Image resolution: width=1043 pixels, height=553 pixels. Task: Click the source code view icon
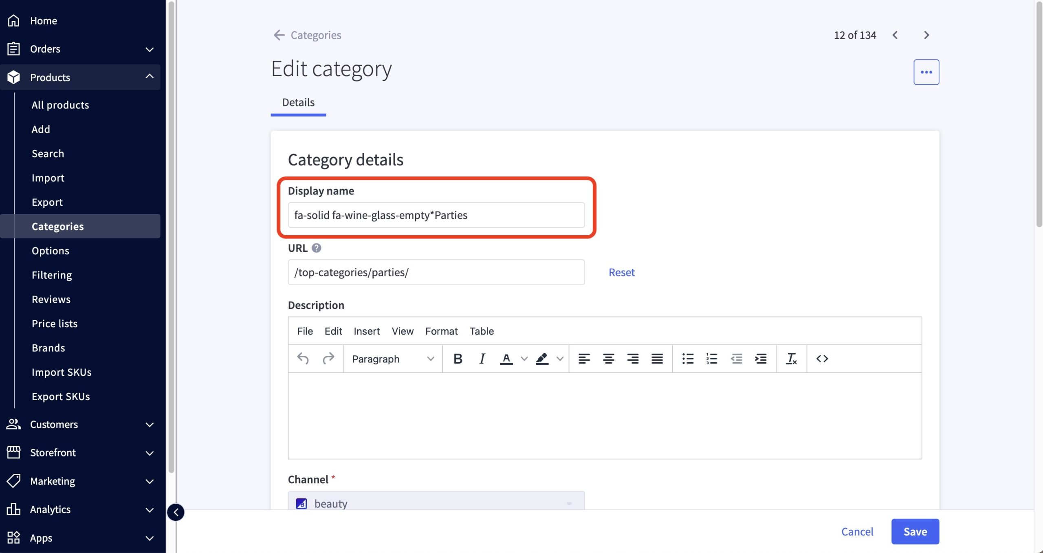(822, 359)
